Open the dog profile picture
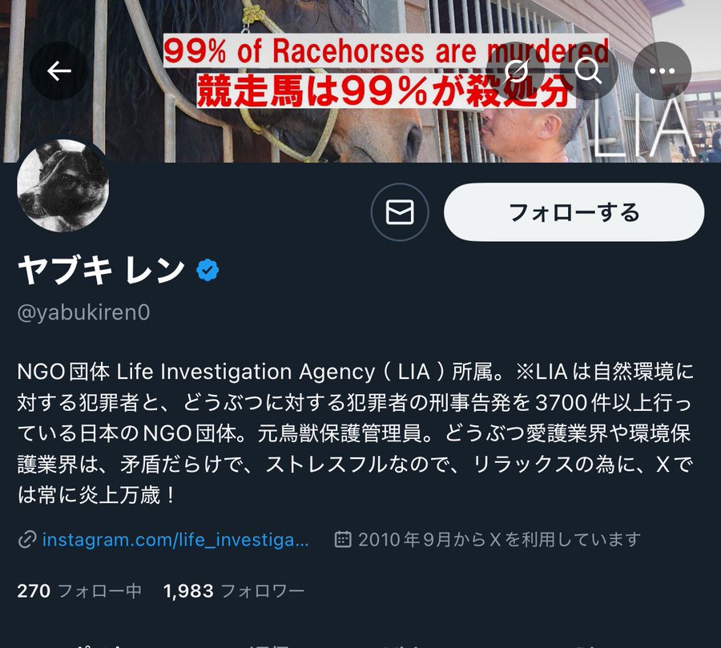721x648 pixels. click(63, 185)
